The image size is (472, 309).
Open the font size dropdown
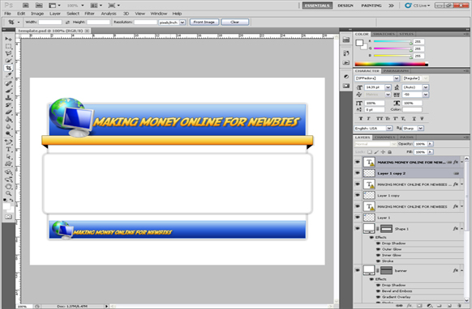[x=388, y=87]
